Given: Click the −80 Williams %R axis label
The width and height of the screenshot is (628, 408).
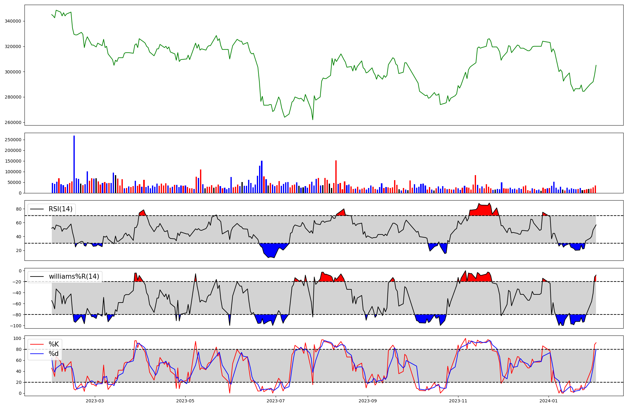Looking at the screenshot, I should click(x=17, y=315).
